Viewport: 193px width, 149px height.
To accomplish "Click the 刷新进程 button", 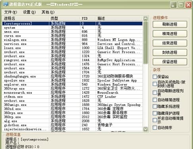I will pos(170,24).
